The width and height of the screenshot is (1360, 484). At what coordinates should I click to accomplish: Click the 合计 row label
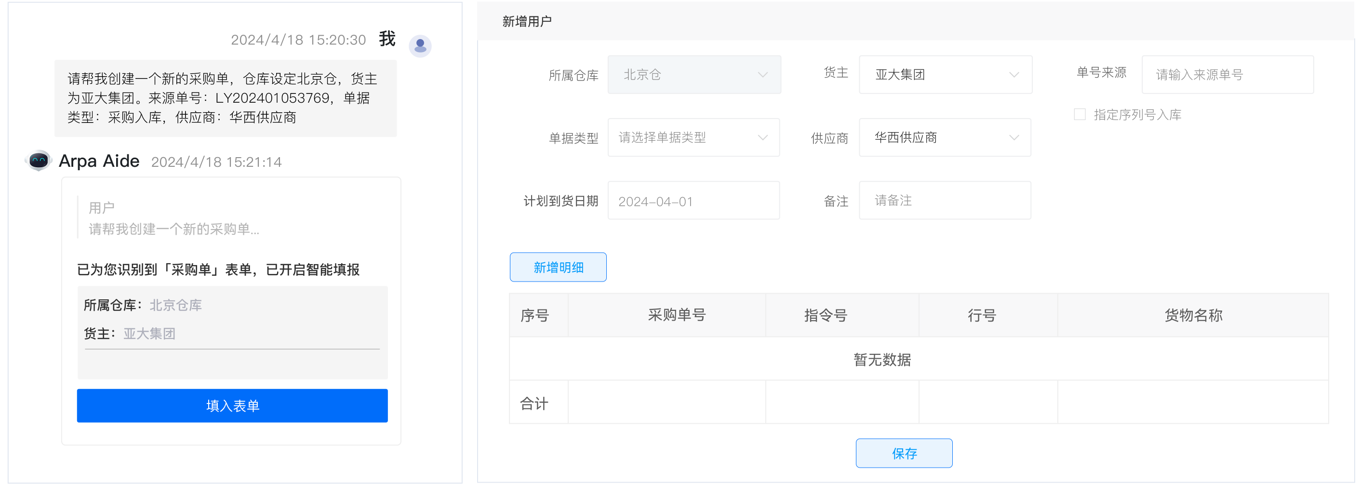[x=534, y=403]
